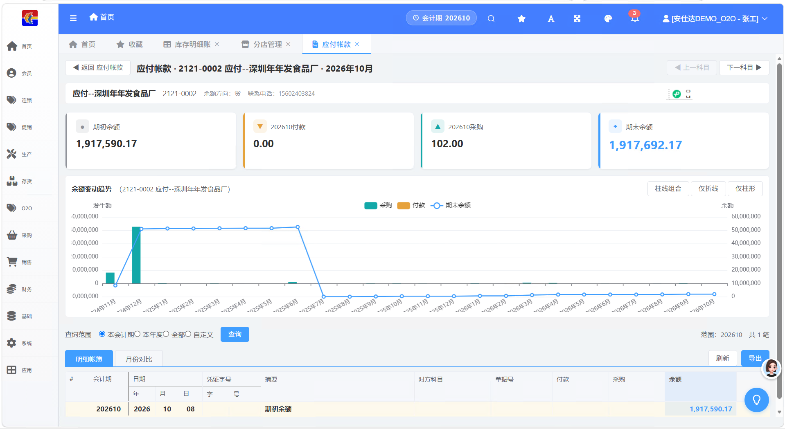Switch to 分店管理 tab
Image resolution: width=785 pixels, height=429 pixels.
coord(267,44)
